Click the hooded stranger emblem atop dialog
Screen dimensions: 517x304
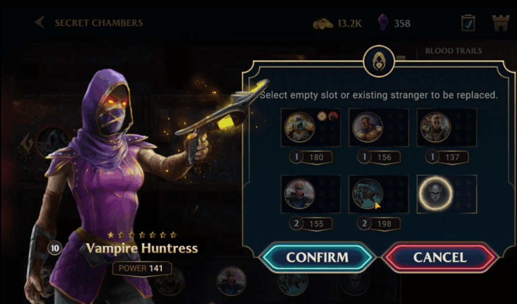(x=379, y=61)
